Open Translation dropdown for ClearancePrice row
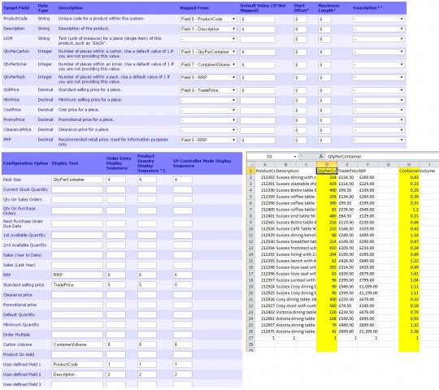This screenshot has width=439, height=390. click(x=378, y=130)
